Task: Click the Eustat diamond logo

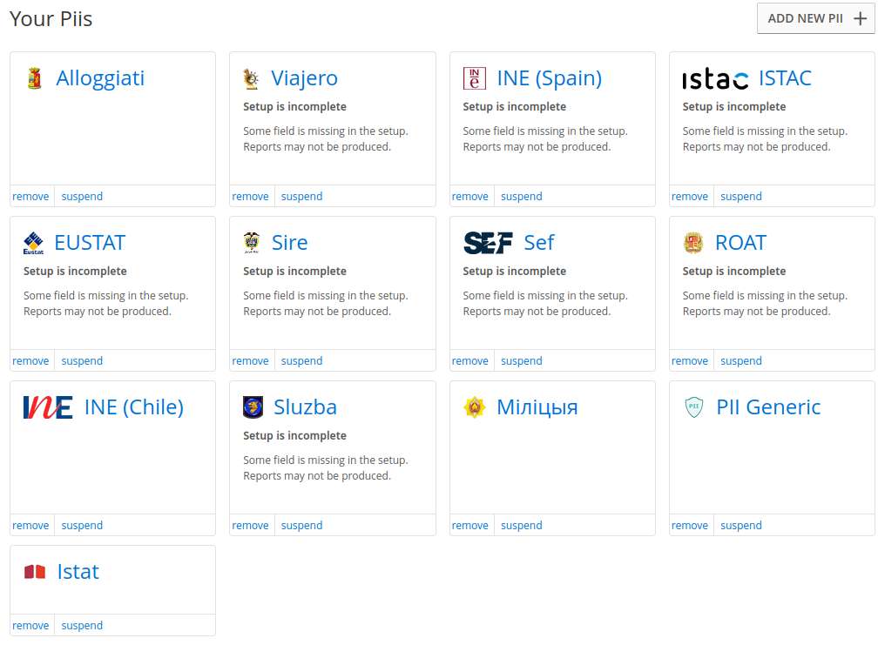Action: [x=34, y=243]
